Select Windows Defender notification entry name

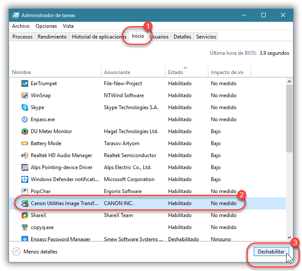tap(65, 179)
